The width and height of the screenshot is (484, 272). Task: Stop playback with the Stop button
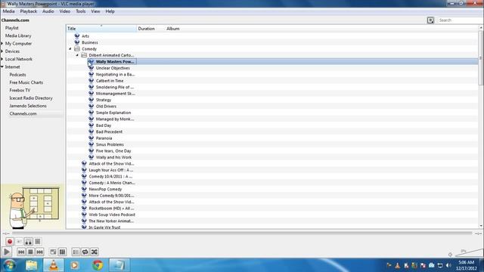[30, 252]
